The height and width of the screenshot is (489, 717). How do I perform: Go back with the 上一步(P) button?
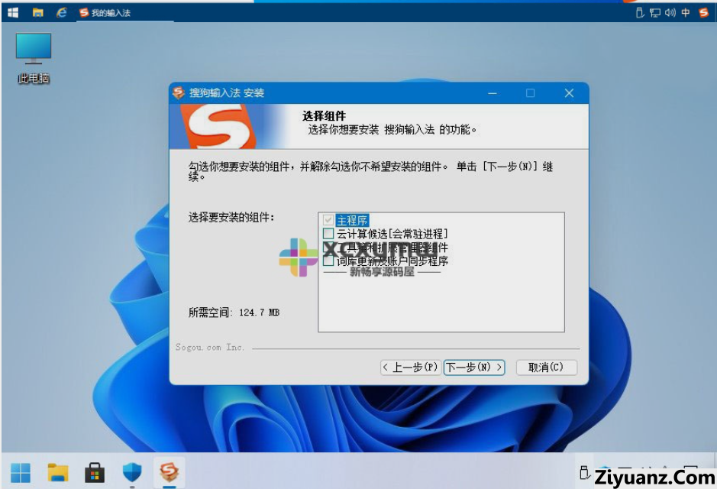410,368
